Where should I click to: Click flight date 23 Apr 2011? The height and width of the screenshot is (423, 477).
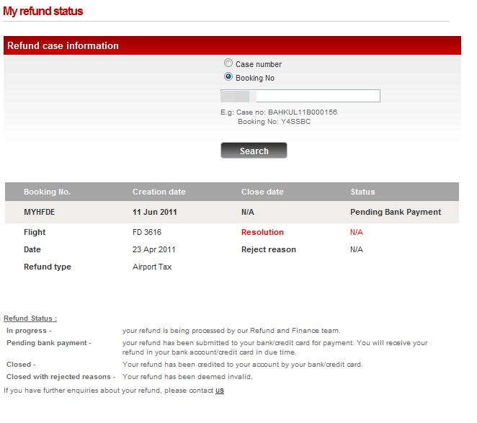coord(154,249)
